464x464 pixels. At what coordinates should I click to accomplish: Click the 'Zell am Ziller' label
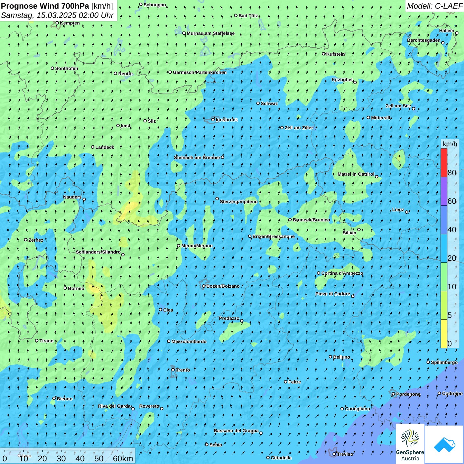(x=299, y=128)
